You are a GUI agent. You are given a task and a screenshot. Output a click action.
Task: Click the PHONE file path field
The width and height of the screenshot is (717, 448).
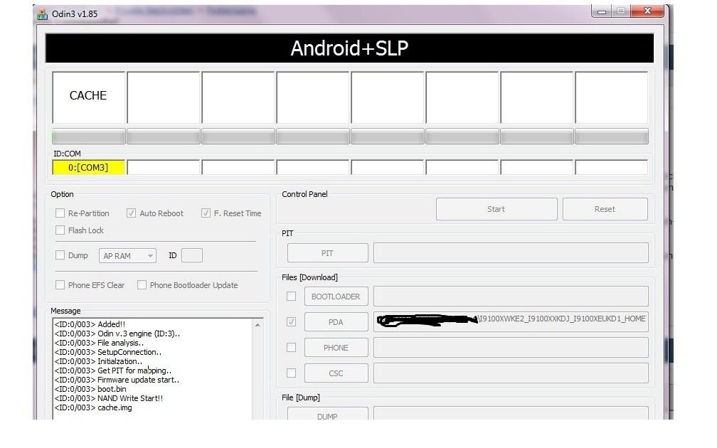(x=511, y=348)
